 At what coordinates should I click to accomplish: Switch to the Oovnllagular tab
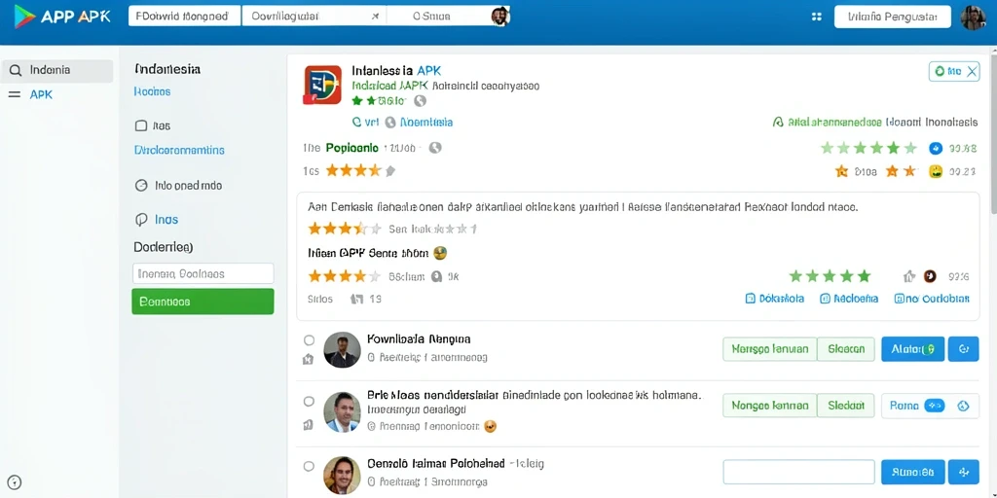pos(314,16)
